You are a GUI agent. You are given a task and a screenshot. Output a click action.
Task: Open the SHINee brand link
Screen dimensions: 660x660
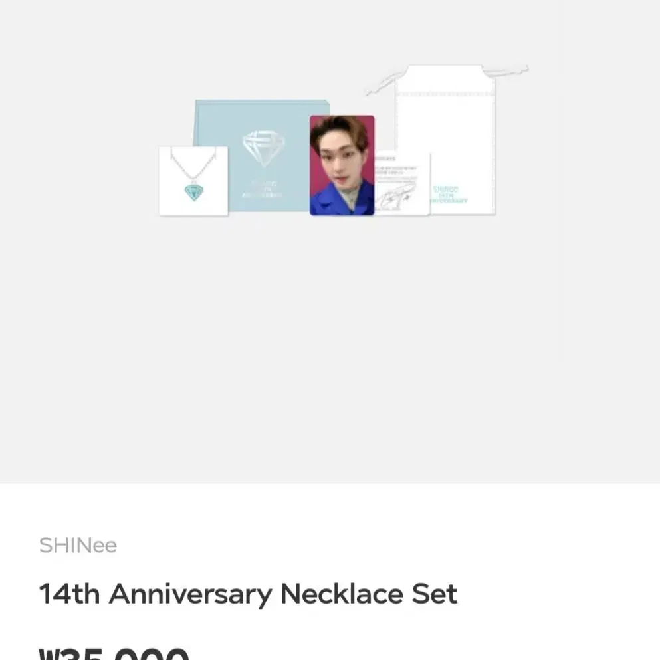(78, 546)
